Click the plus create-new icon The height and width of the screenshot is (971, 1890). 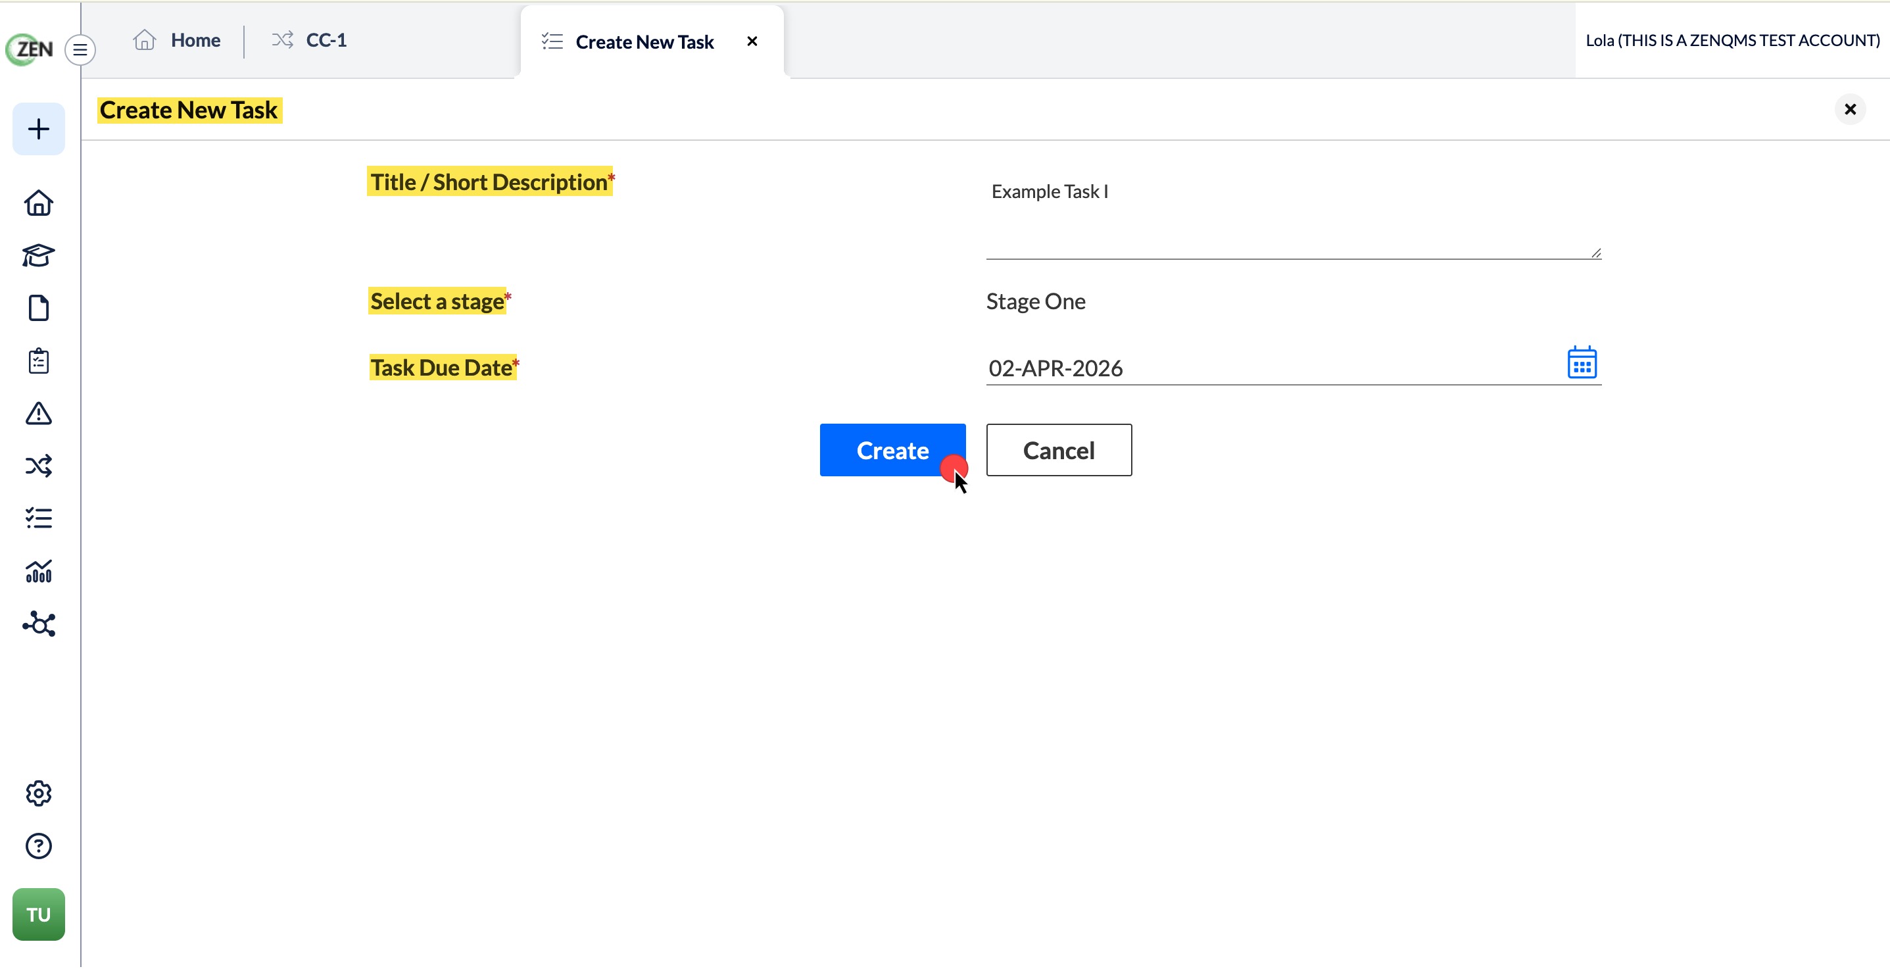[38, 129]
